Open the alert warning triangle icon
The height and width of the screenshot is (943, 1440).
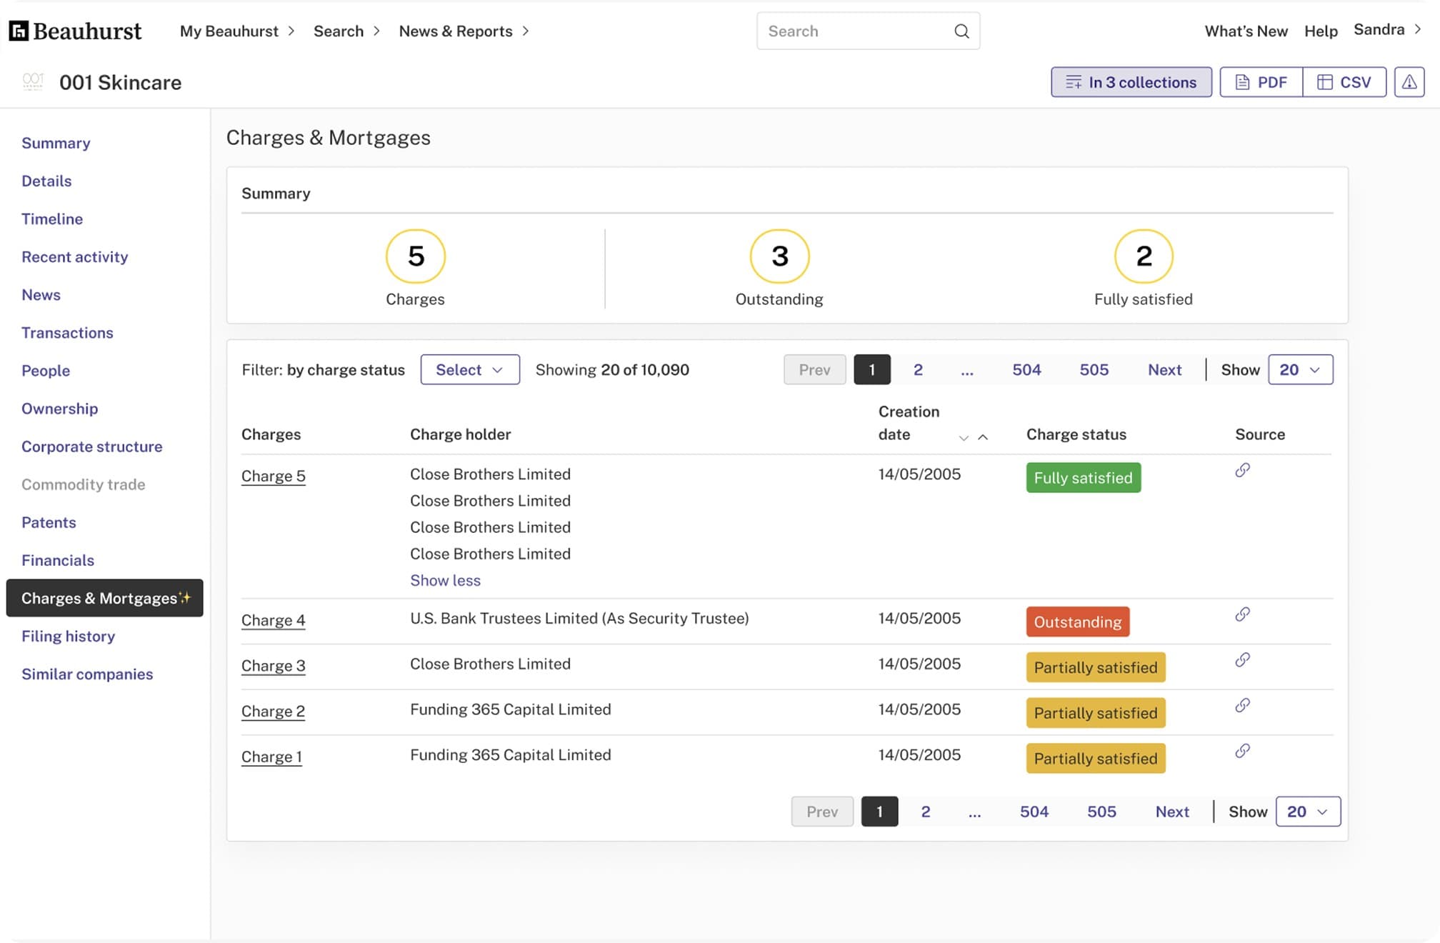(x=1409, y=82)
